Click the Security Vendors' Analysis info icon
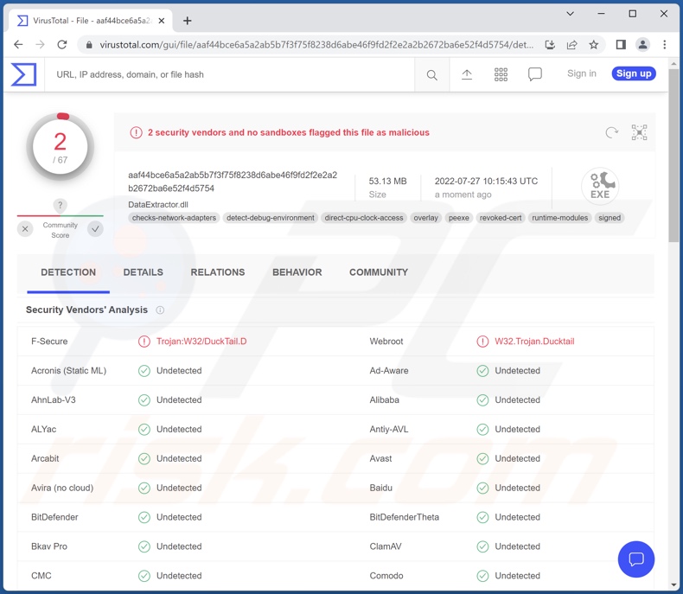 tap(160, 310)
